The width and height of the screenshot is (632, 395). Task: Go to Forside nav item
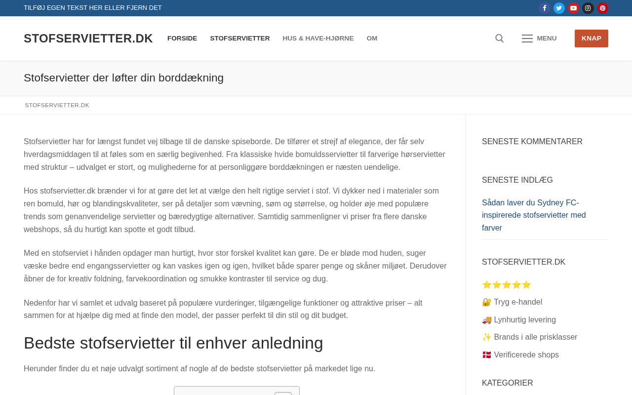pos(182,39)
